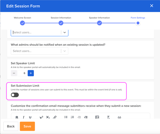This screenshot has width=160, height=134.
Task: Increase indent in email editor
Action: (86, 117)
